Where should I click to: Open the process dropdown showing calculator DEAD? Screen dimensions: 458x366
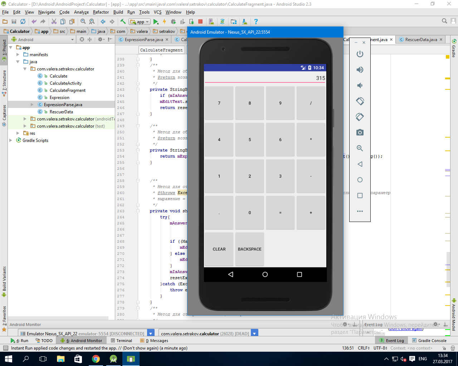tap(254, 333)
